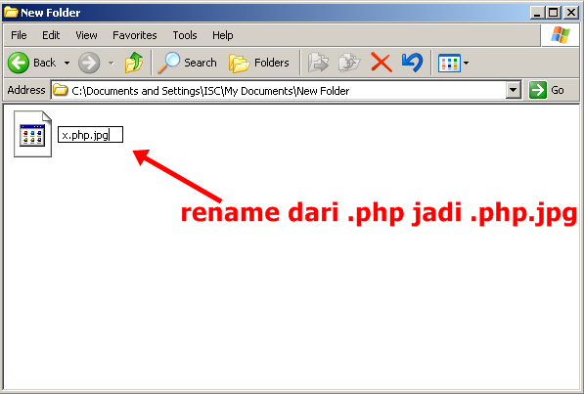Maximize the New Folder window

tap(554, 13)
